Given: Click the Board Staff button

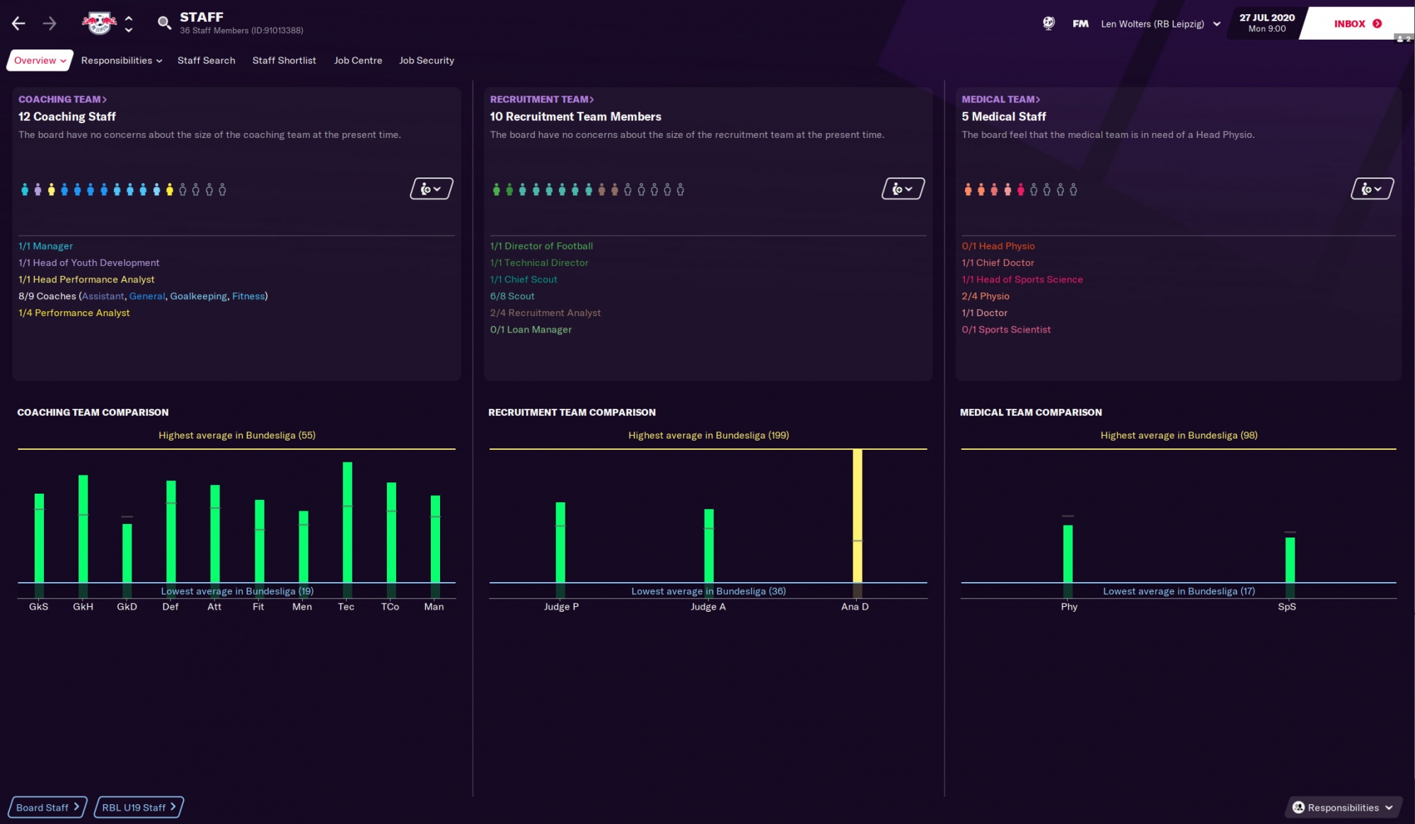Looking at the screenshot, I should click(47, 806).
